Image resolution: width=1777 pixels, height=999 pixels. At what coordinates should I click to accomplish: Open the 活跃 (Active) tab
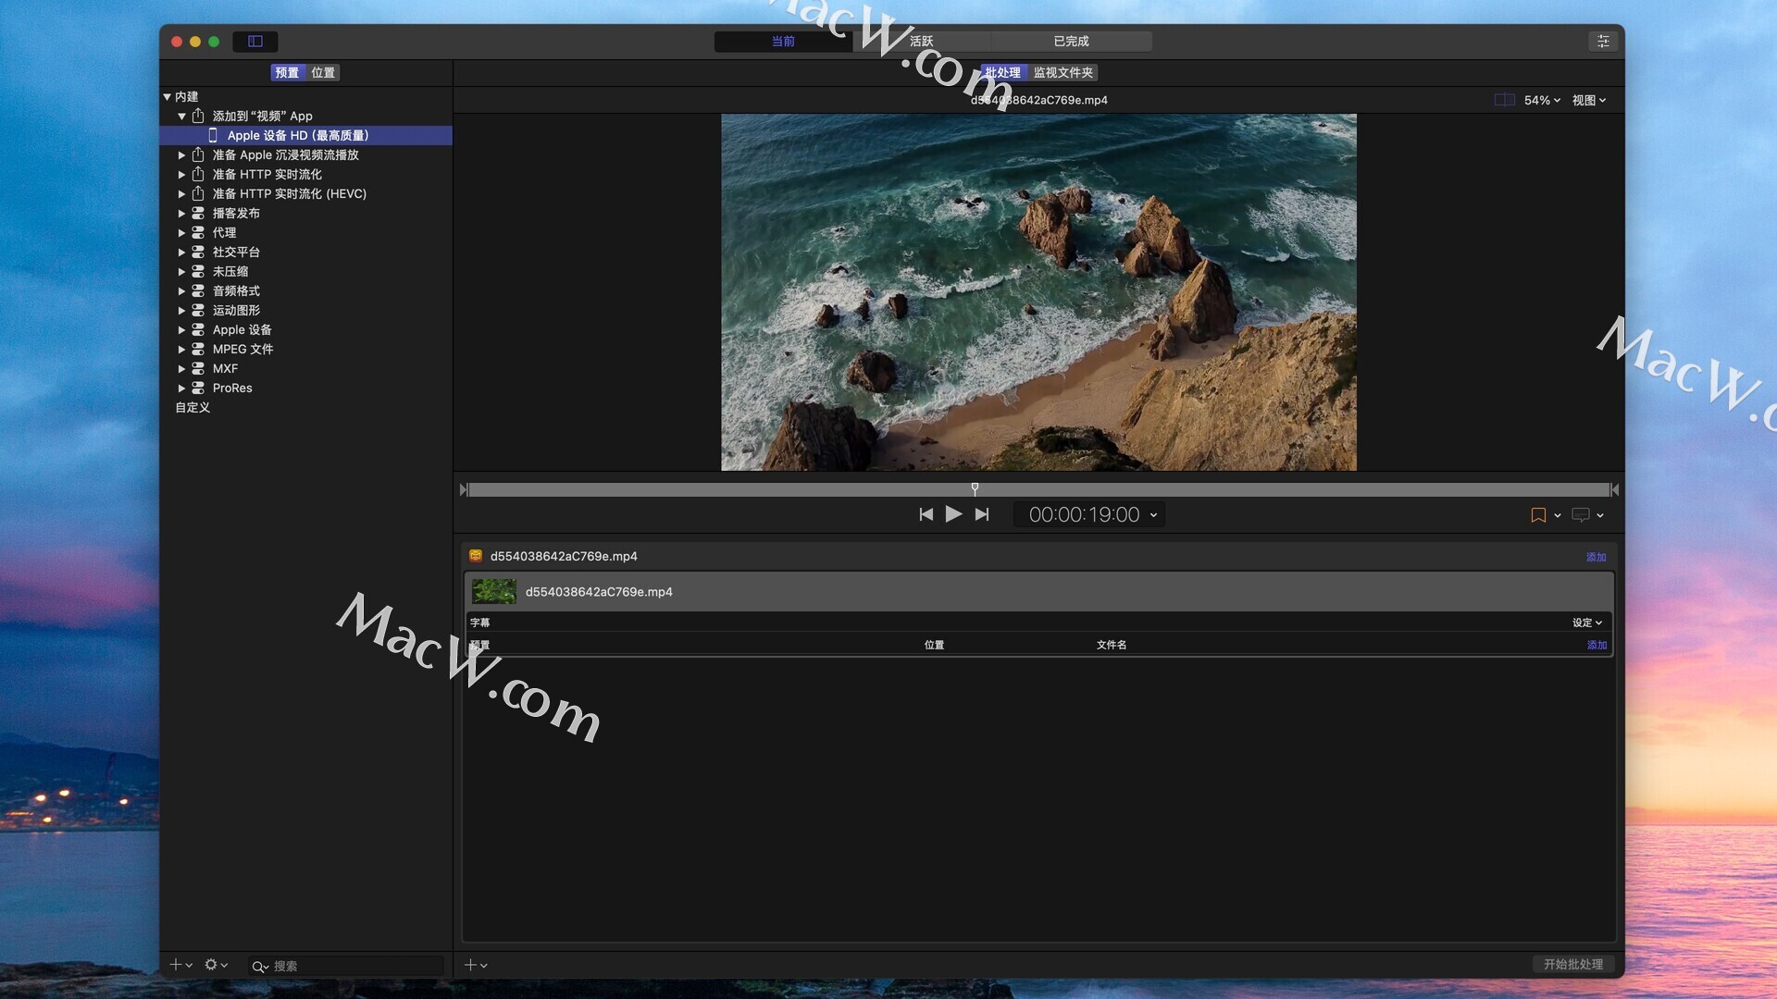tap(922, 42)
